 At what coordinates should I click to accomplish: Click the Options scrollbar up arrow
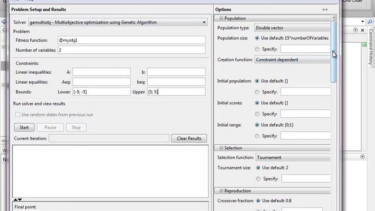click(333, 18)
